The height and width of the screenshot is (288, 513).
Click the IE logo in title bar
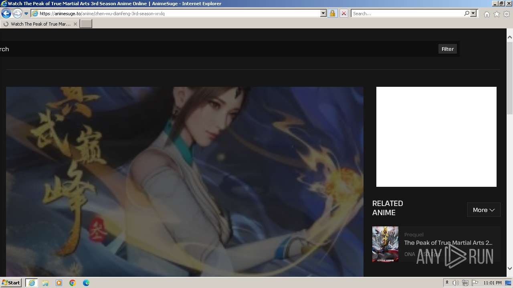pyautogui.click(x=4, y=4)
